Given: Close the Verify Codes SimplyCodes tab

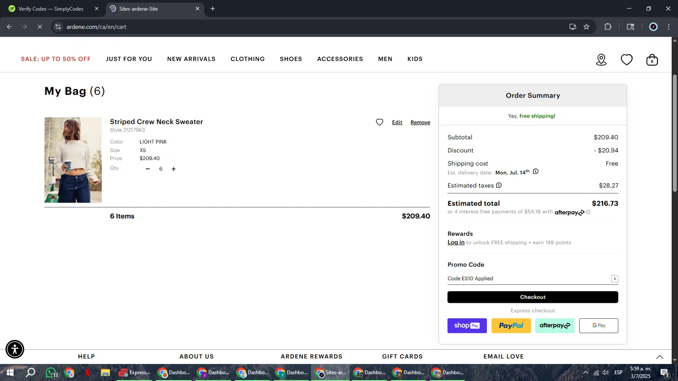Looking at the screenshot, I should (96, 9).
